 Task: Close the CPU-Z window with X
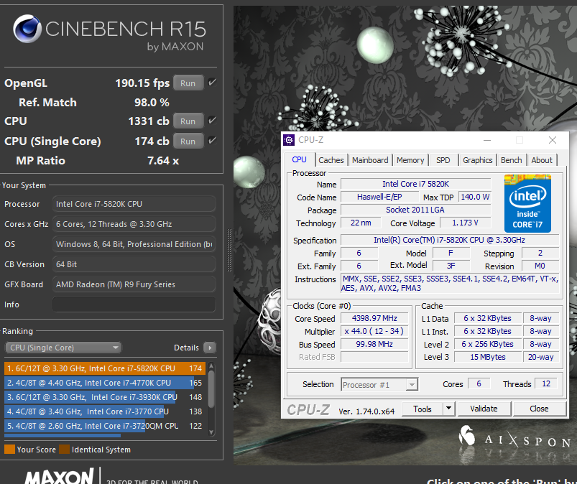(553, 140)
